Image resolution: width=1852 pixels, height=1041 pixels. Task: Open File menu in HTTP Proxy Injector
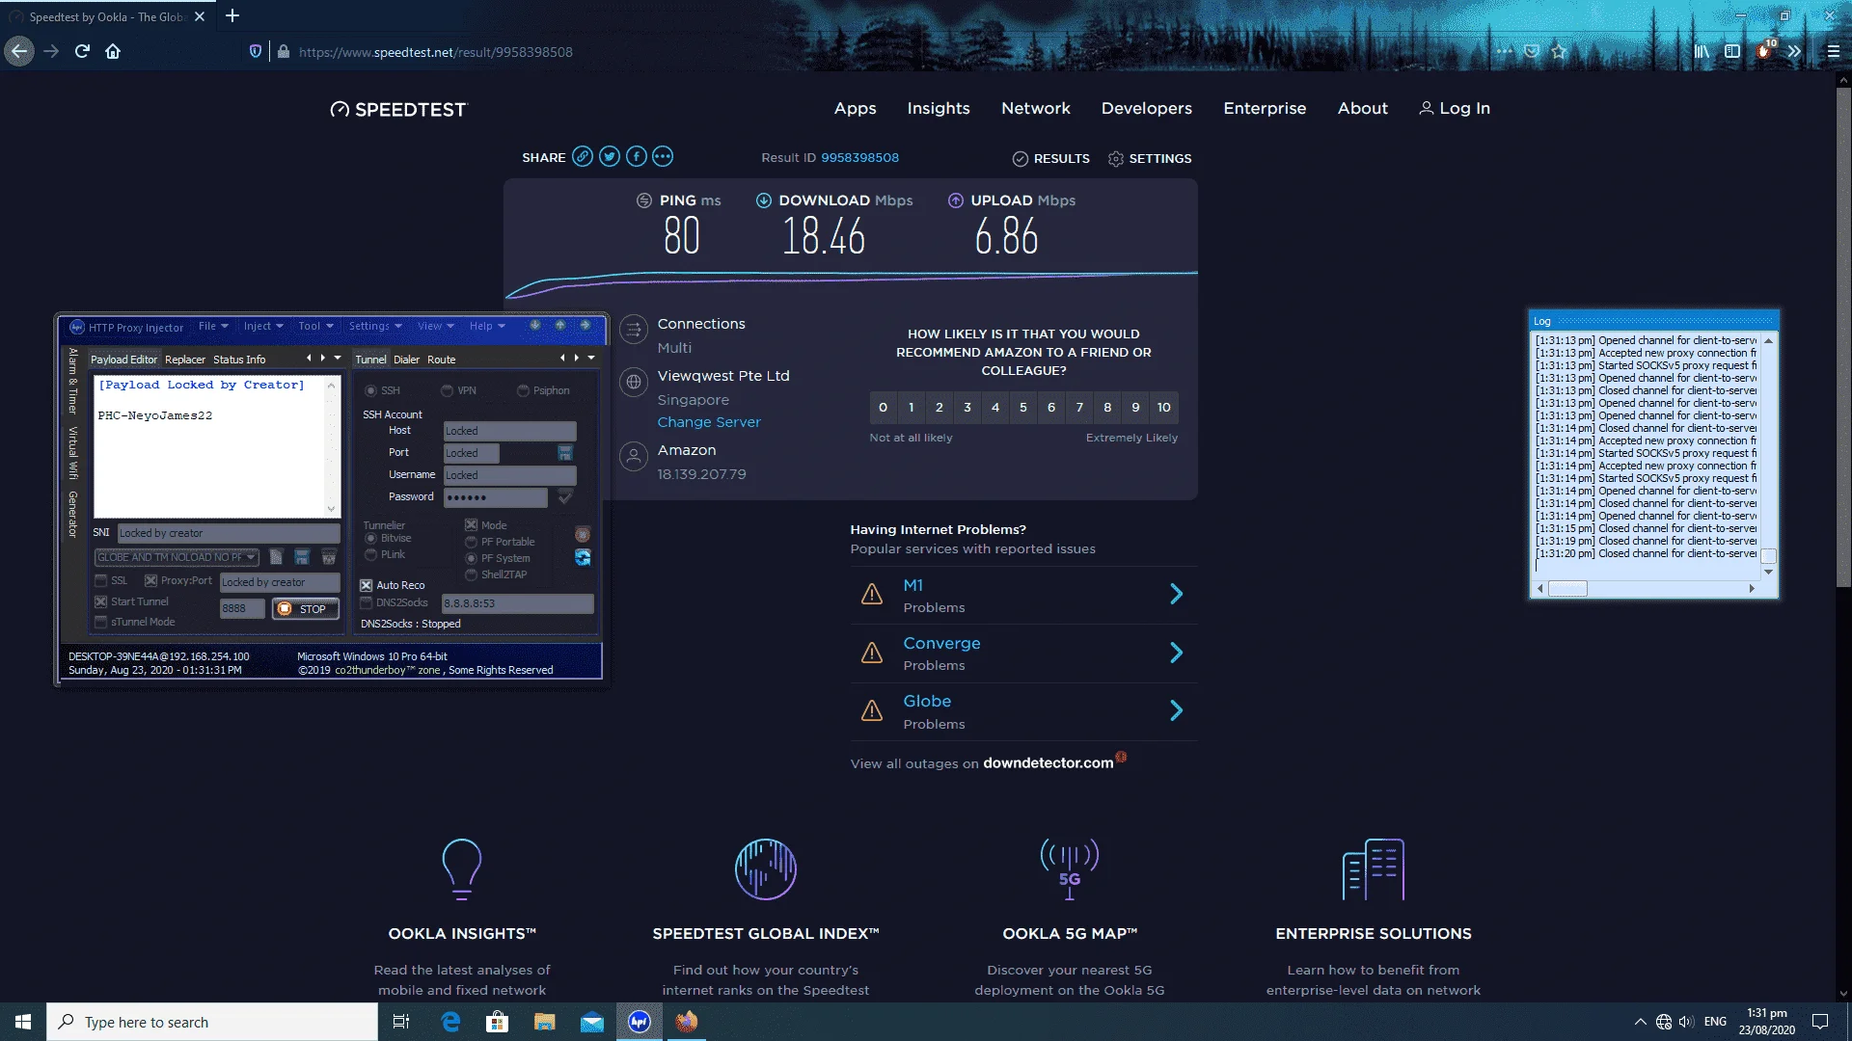pyautogui.click(x=213, y=326)
